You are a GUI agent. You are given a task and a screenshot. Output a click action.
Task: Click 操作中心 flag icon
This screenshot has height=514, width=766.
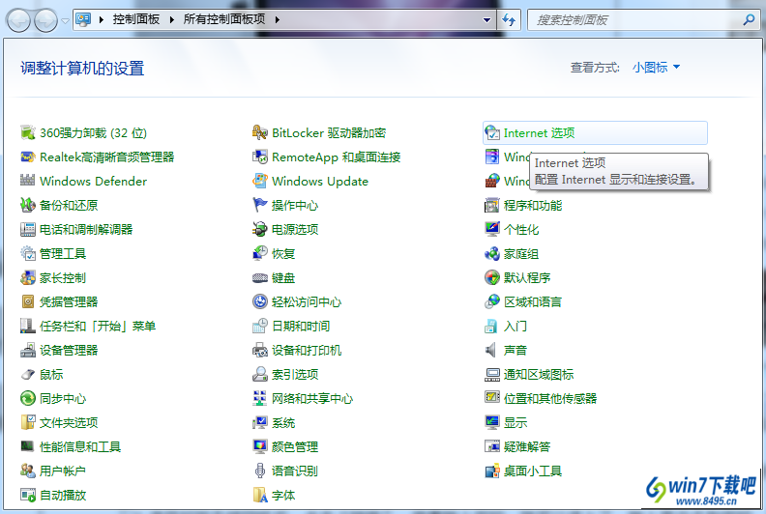[x=260, y=205]
